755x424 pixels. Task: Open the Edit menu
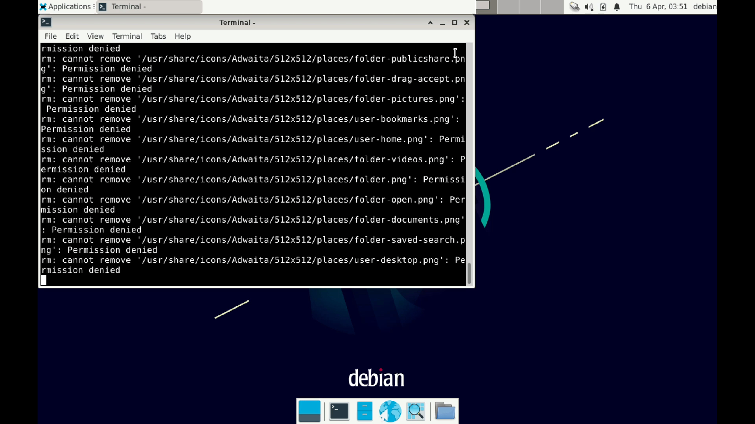pos(72,36)
